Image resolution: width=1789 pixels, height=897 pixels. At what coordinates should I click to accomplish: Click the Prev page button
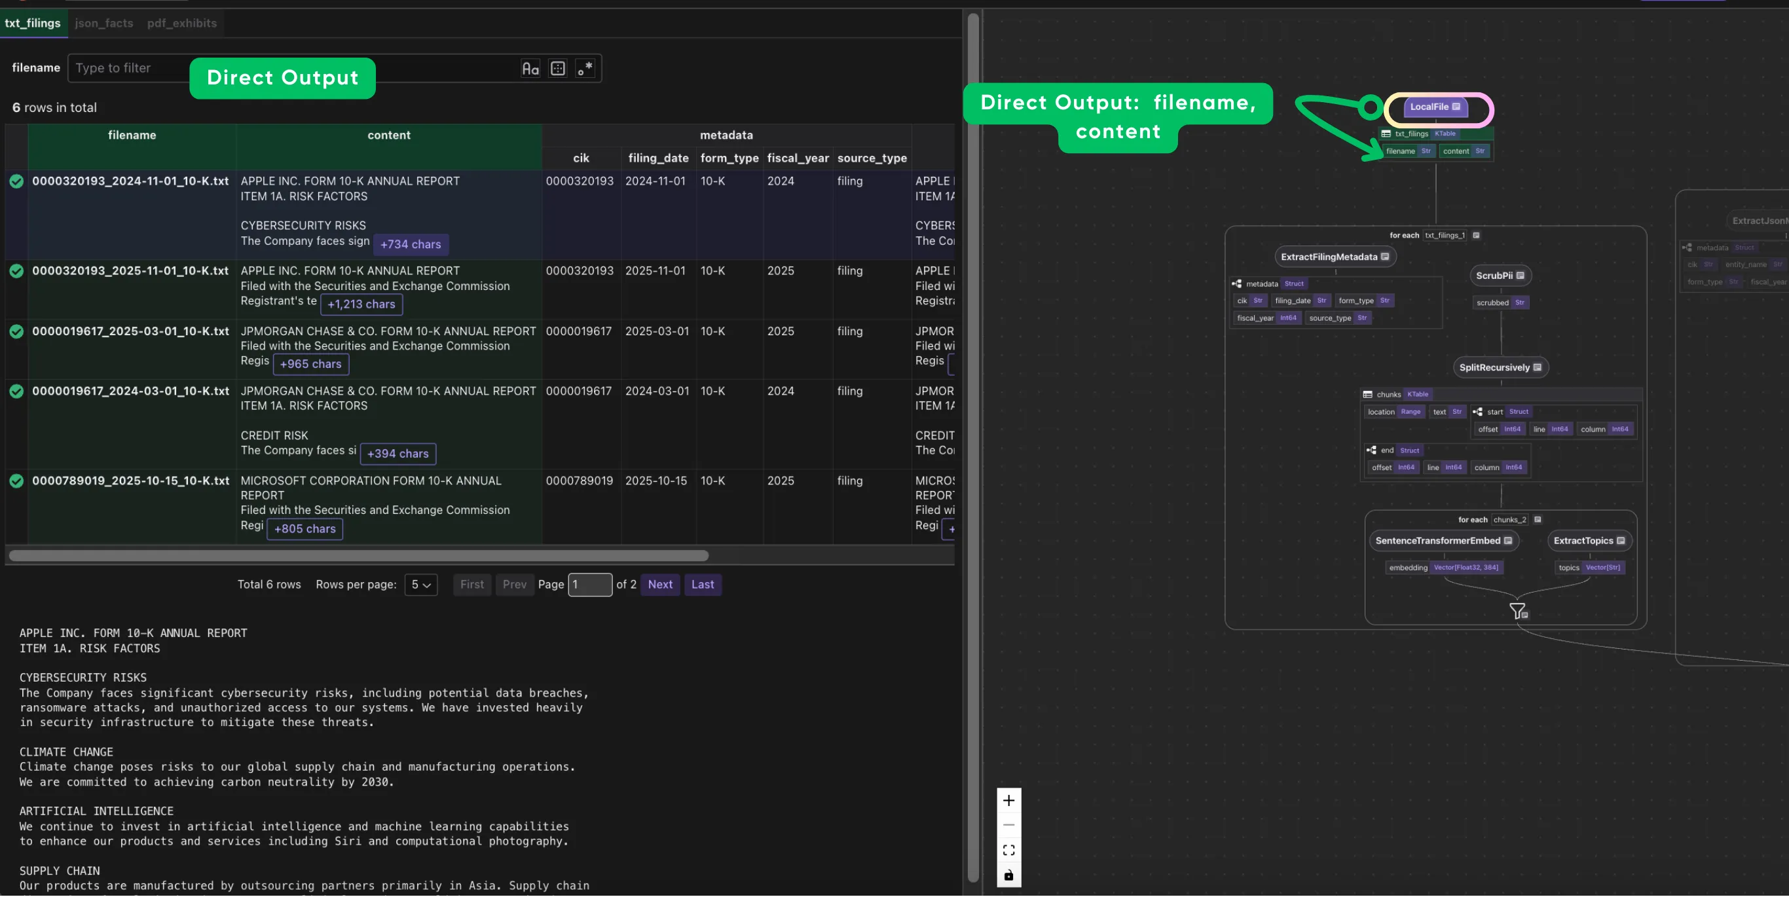pyautogui.click(x=515, y=585)
